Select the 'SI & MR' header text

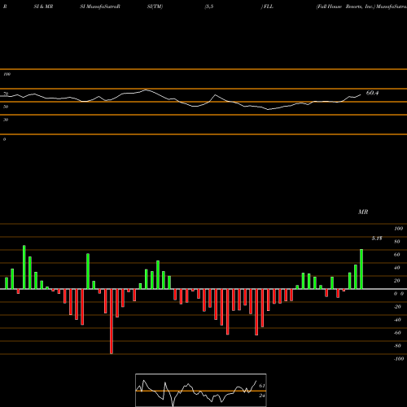point(43,7)
